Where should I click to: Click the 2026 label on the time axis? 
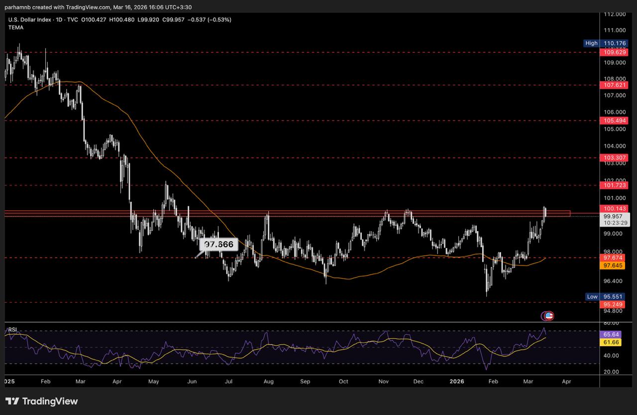[457, 381]
